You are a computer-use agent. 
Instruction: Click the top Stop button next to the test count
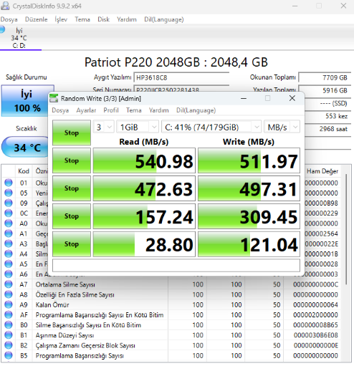pos(72,133)
